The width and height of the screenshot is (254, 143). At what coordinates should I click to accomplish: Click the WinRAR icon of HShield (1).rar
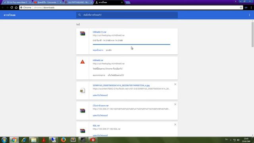pyautogui.click(x=83, y=33)
